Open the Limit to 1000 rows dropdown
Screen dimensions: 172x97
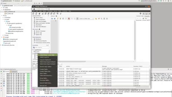[87, 19]
